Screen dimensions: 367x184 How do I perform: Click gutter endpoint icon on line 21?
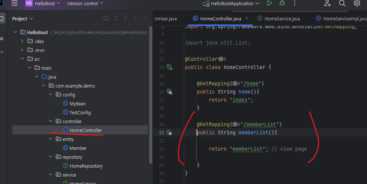click(x=169, y=132)
